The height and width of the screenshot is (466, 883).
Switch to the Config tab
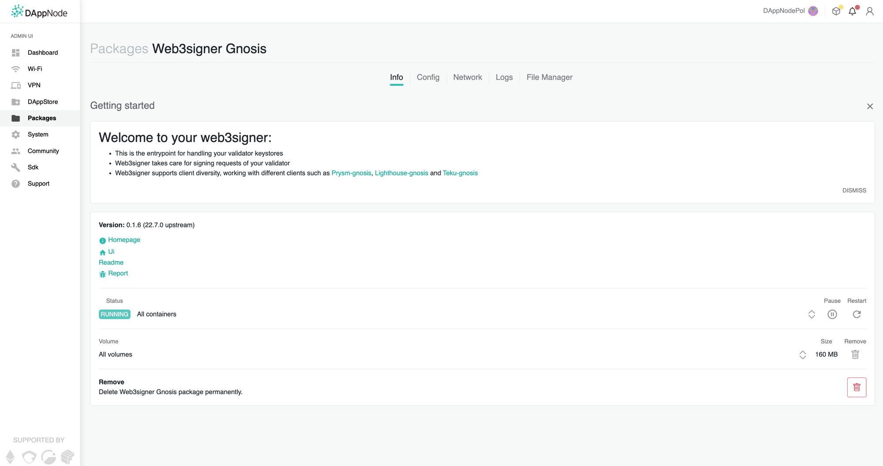pyautogui.click(x=428, y=78)
